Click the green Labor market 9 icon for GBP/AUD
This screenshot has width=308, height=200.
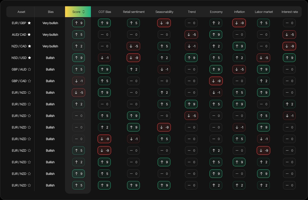pyautogui.click(x=263, y=69)
